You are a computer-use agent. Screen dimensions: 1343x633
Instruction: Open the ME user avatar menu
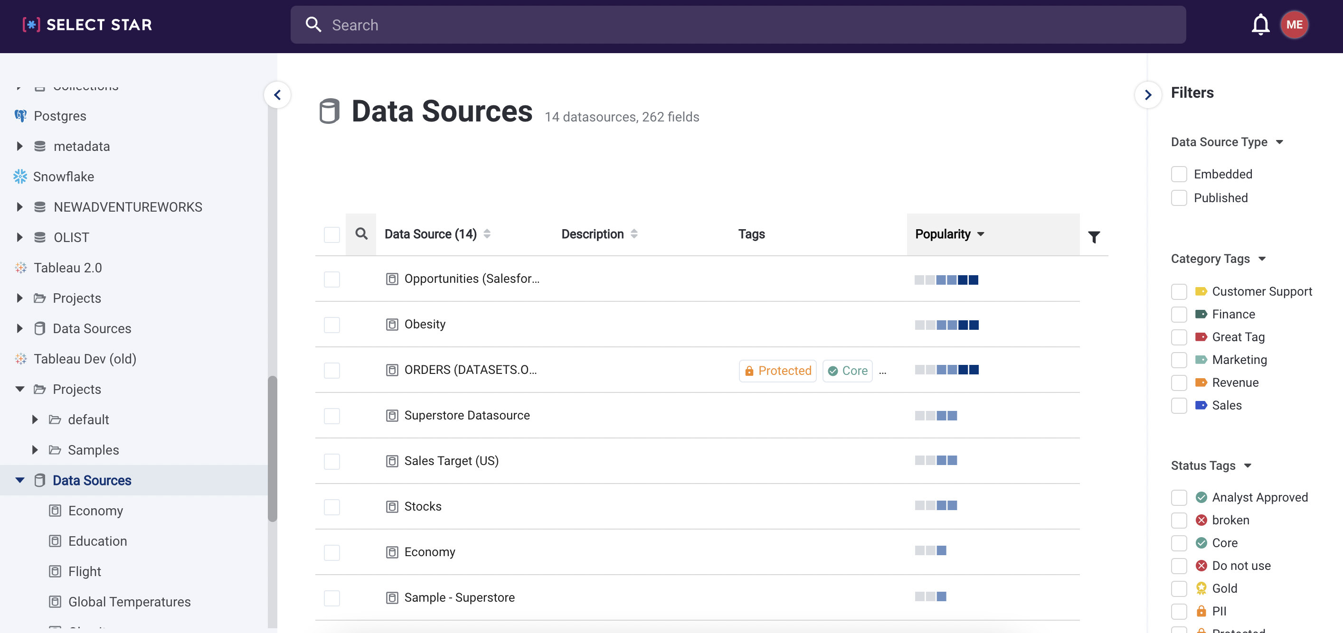(1294, 25)
